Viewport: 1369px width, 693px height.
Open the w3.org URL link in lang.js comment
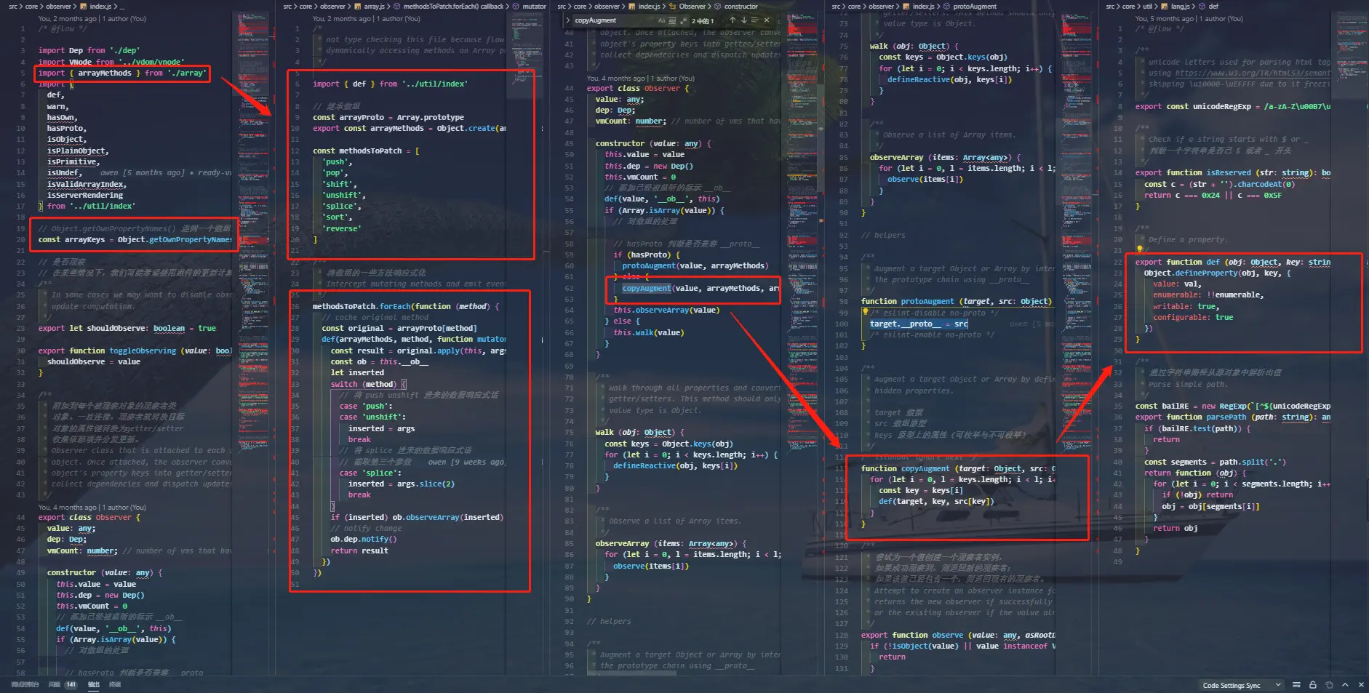tap(1253, 73)
